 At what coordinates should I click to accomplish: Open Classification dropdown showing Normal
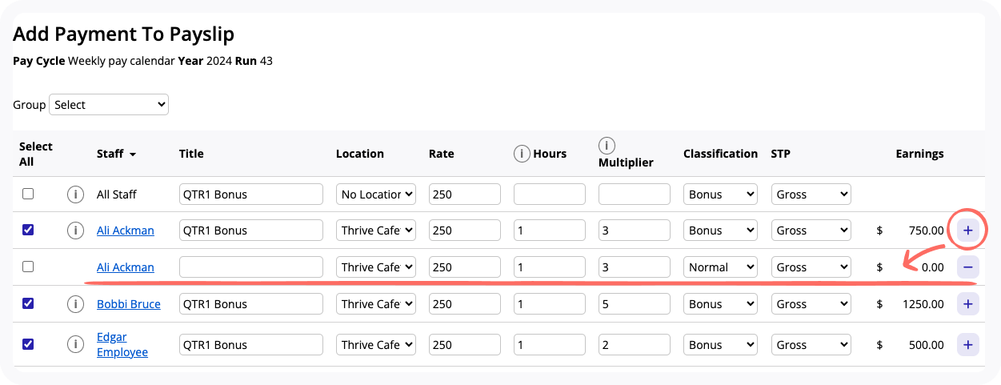(719, 267)
